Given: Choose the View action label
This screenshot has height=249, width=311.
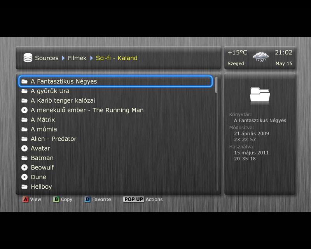Looking at the screenshot, I should [36, 199].
